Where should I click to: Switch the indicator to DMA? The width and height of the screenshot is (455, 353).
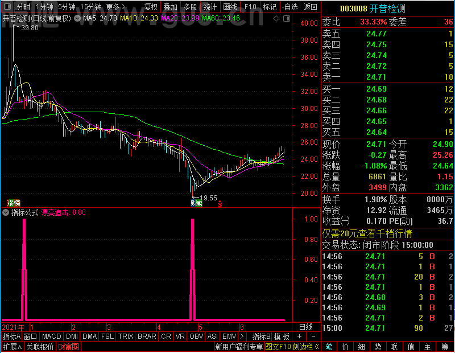click(x=89, y=336)
